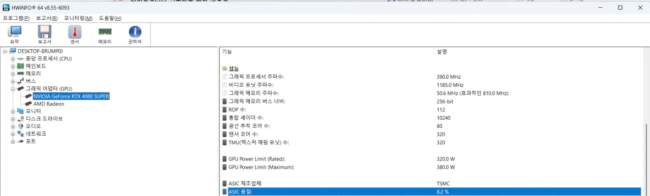Open the 도움말(H) menu
650x196 pixels.
point(110,18)
